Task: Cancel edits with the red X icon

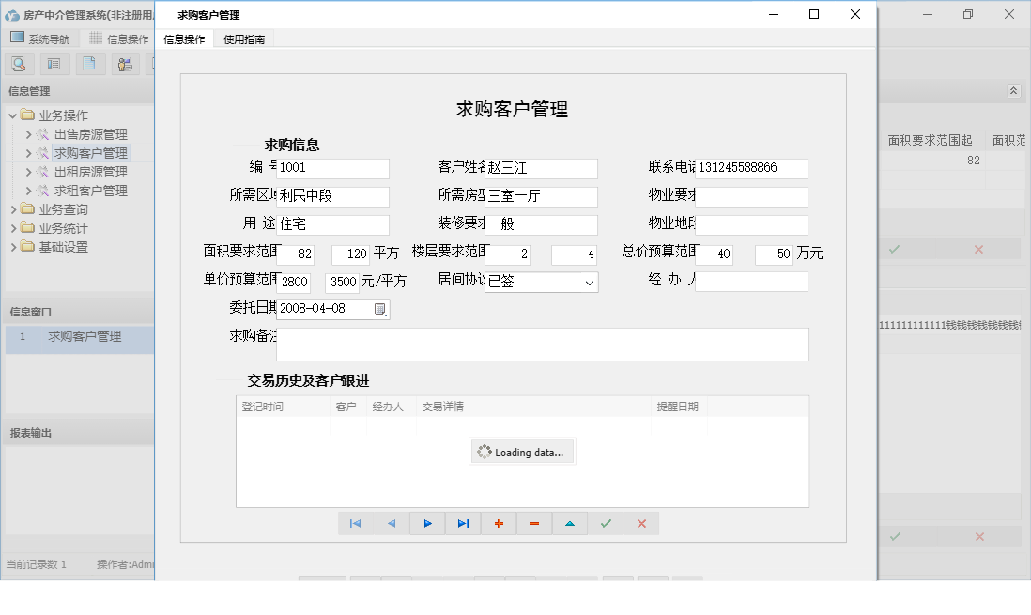Action: pyautogui.click(x=641, y=523)
